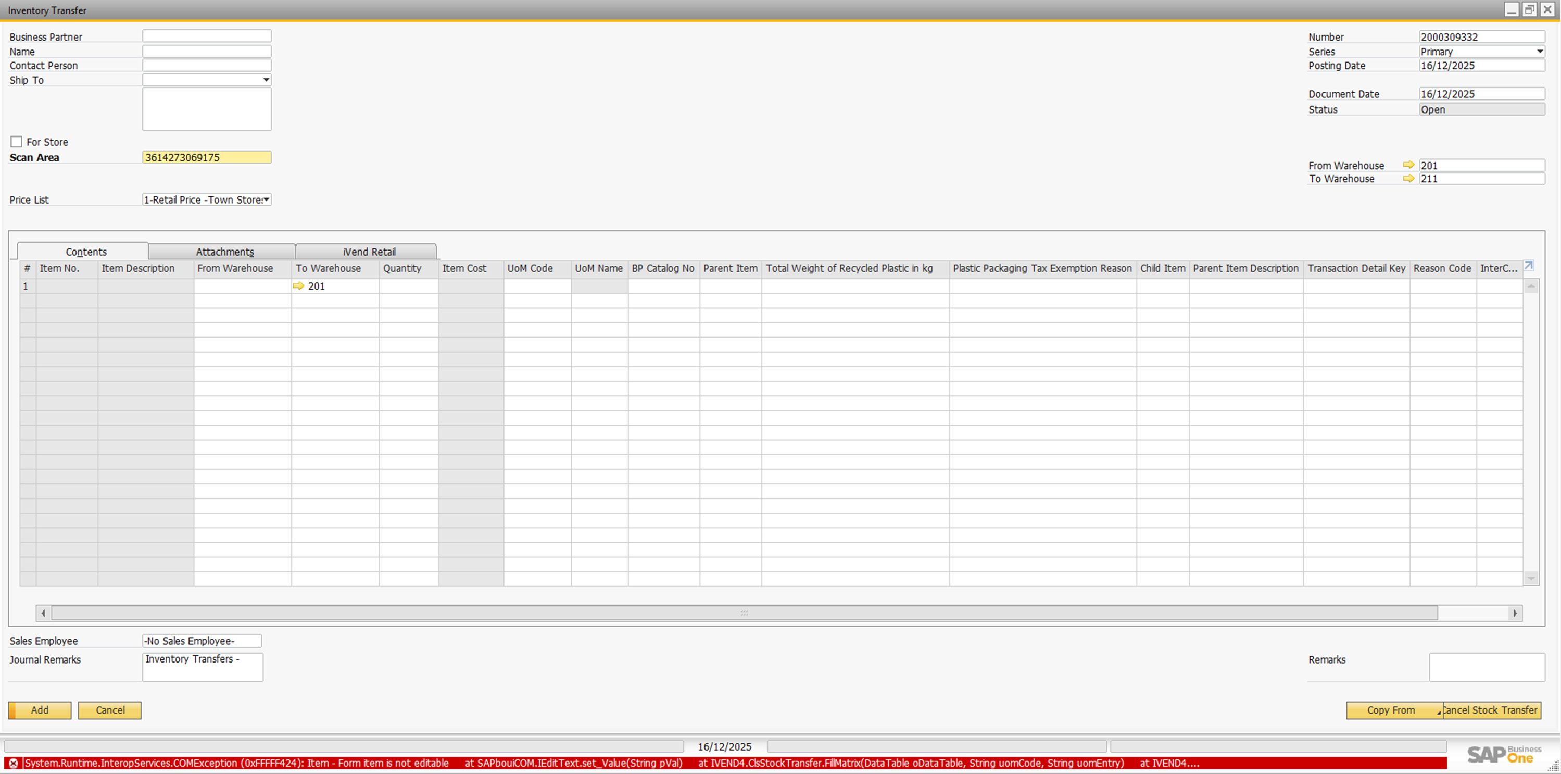Expand the Ship To dropdown
Screen dimensions: 1561x774
266,80
